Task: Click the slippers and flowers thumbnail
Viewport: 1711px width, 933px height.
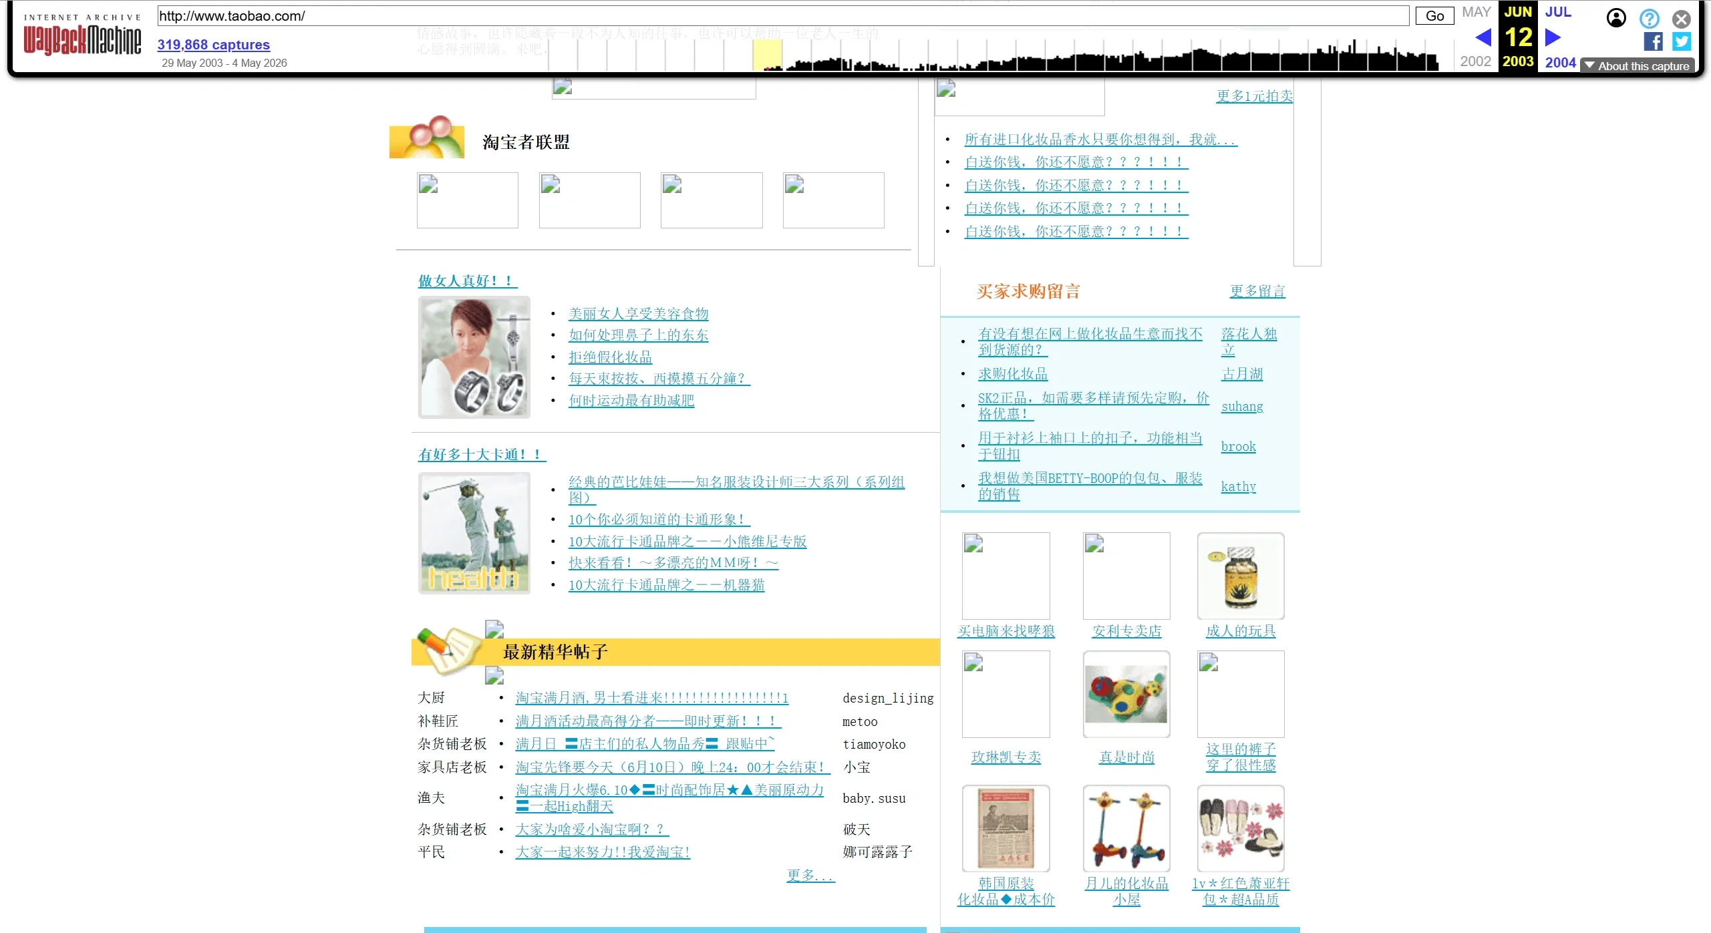Action: tap(1240, 829)
